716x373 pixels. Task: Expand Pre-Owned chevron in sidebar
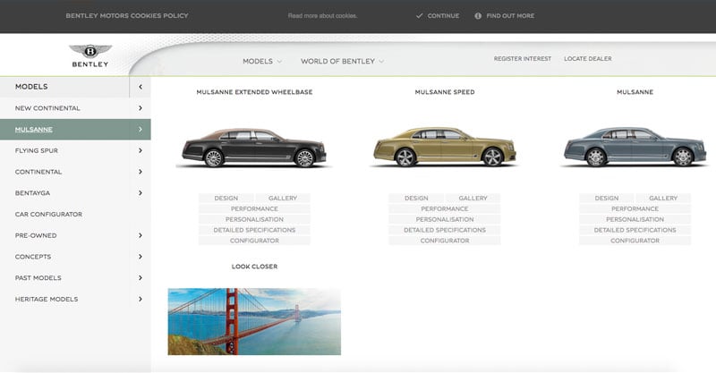141,235
